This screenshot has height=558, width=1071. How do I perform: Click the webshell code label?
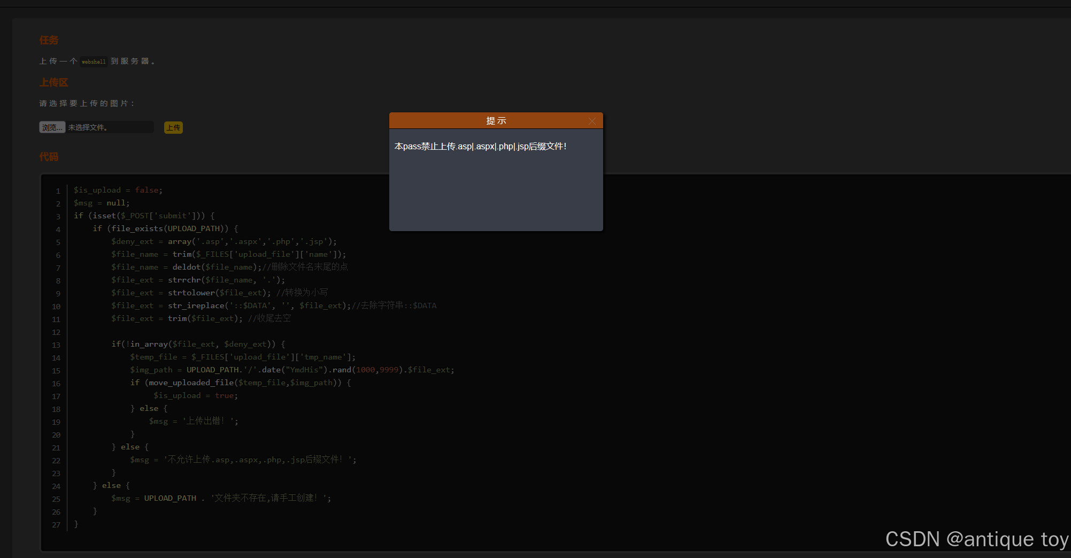point(94,62)
